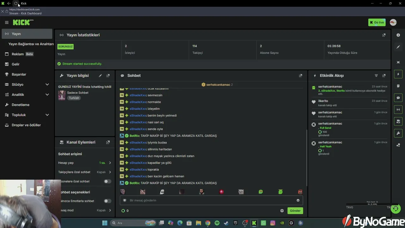405x228 pixels.
Task: Click the screen capture icon in right sidebar
Action: pyautogui.click(x=398, y=62)
